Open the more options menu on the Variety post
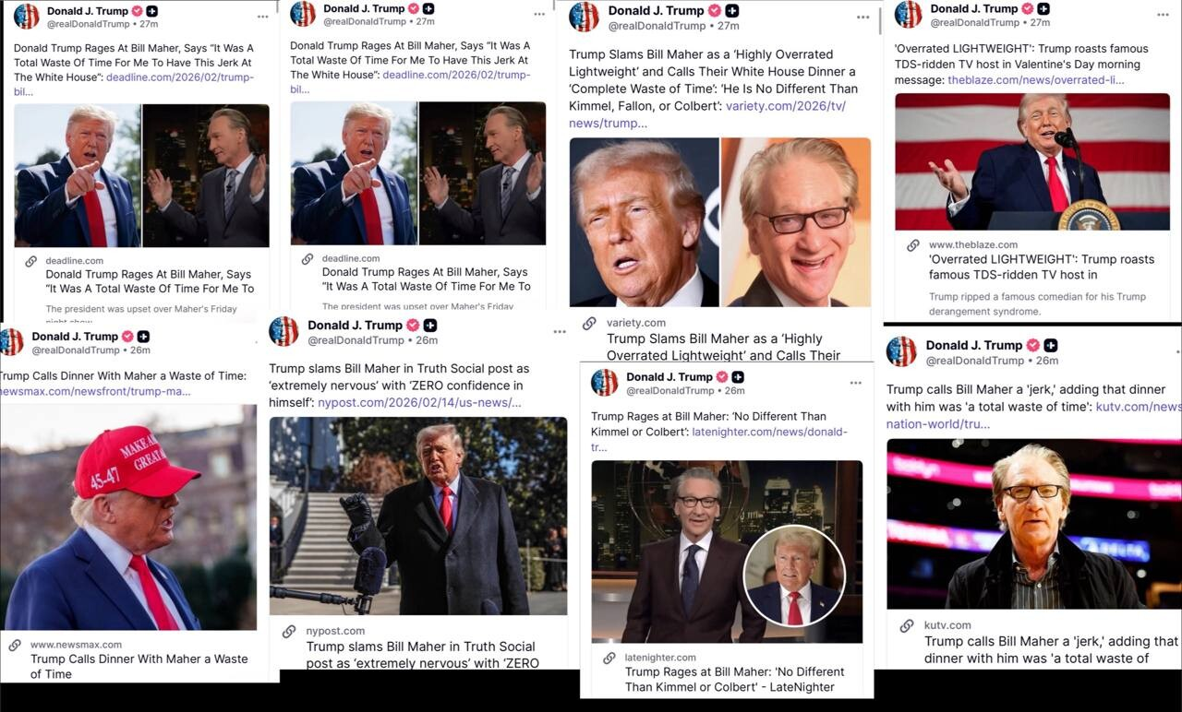Image resolution: width=1182 pixels, height=712 pixels. pos(862,18)
